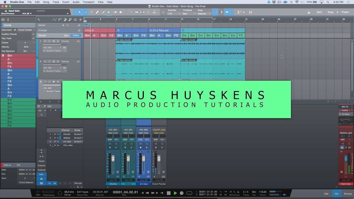Show mixer Inputs panel
The image size is (354, 199).
(x=41, y=161)
